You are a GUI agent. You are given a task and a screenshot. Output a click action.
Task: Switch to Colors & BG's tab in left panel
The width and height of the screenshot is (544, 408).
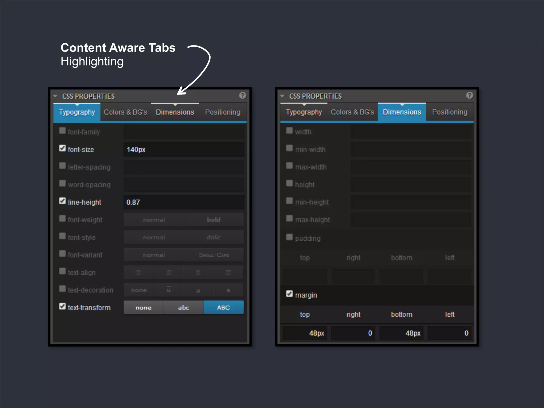(125, 112)
